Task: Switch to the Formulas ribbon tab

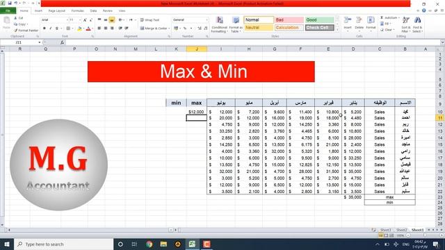Action: click(77, 11)
